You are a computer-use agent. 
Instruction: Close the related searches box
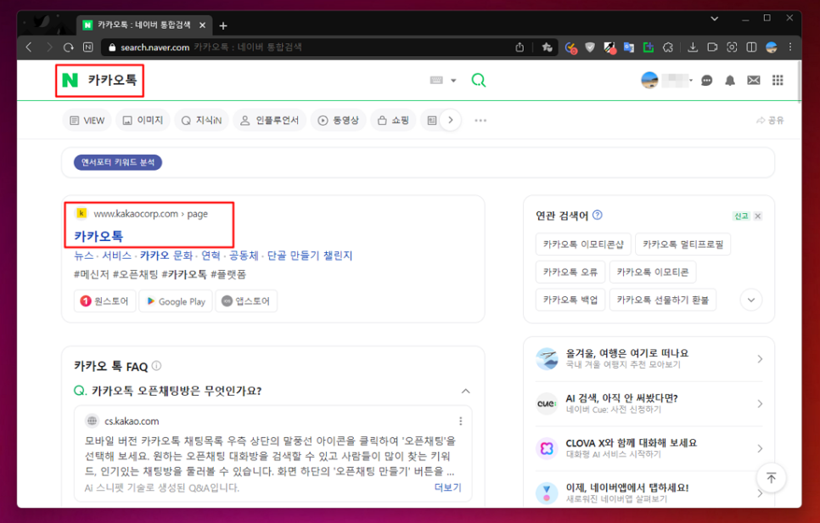[758, 216]
